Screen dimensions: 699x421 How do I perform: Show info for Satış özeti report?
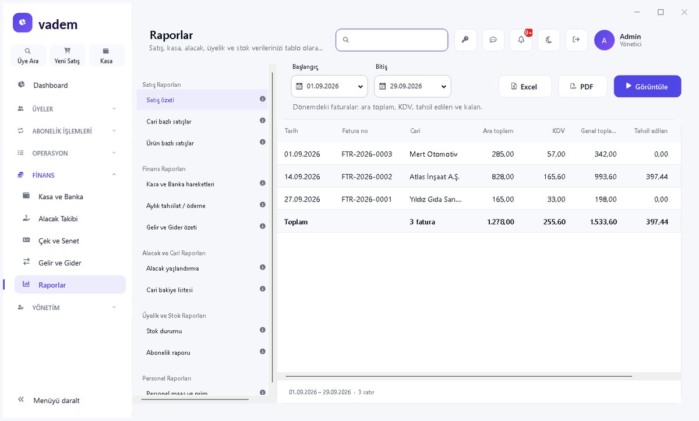[263, 99]
